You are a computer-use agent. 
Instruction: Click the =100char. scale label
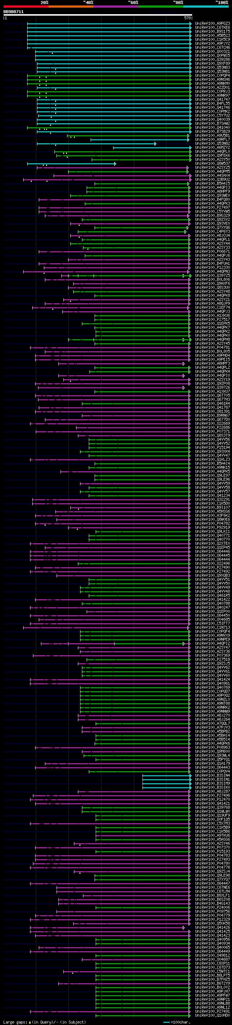coord(181,1022)
